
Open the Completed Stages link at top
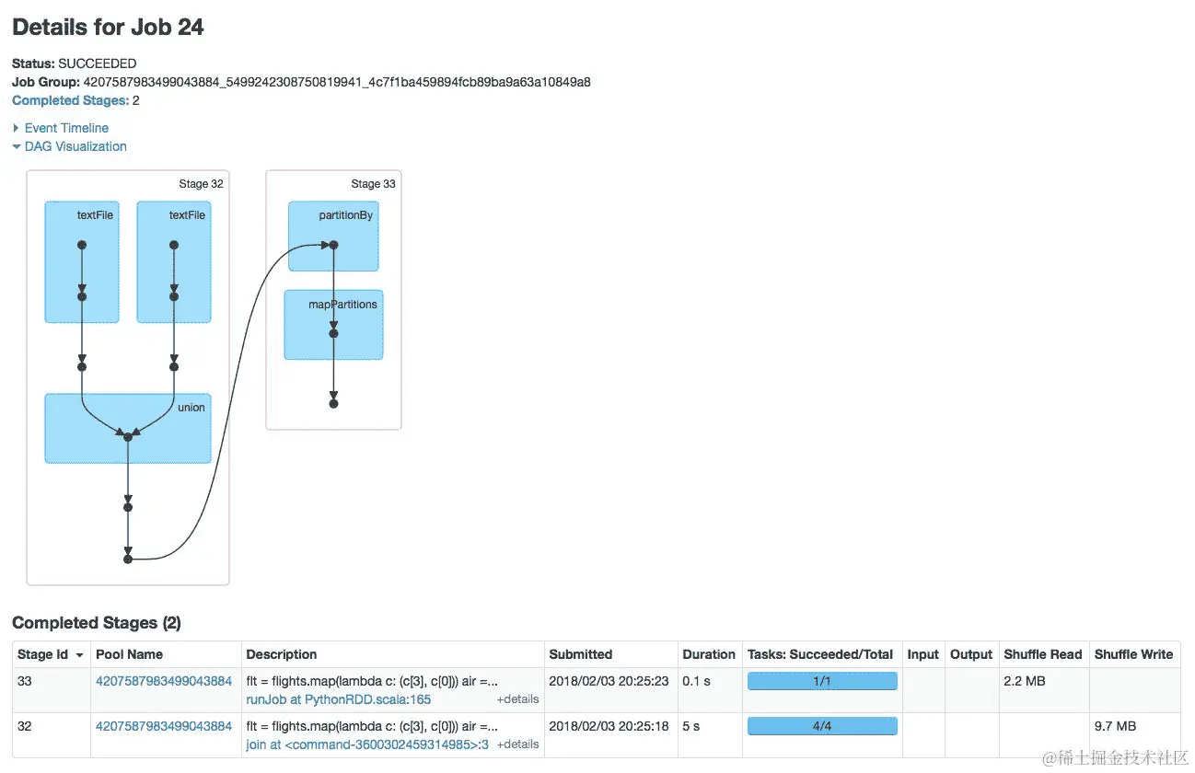(x=70, y=100)
